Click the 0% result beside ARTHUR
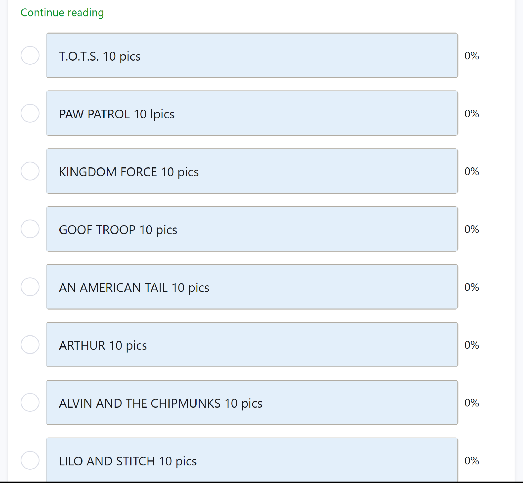 click(472, 345)
